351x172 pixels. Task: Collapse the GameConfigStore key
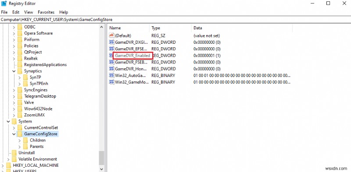coord(14,134)
